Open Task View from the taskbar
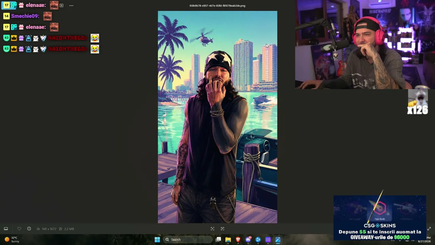Viewport: 435px width, 245px height. (218, 240)
